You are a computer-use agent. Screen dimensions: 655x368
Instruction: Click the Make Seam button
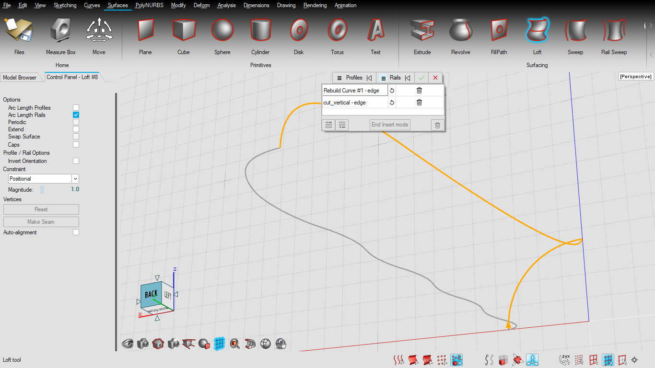click(x=41, y=222)
